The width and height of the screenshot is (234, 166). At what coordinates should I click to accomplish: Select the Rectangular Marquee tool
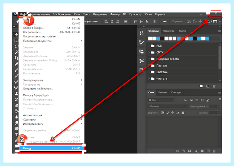(x=16, y=41)
